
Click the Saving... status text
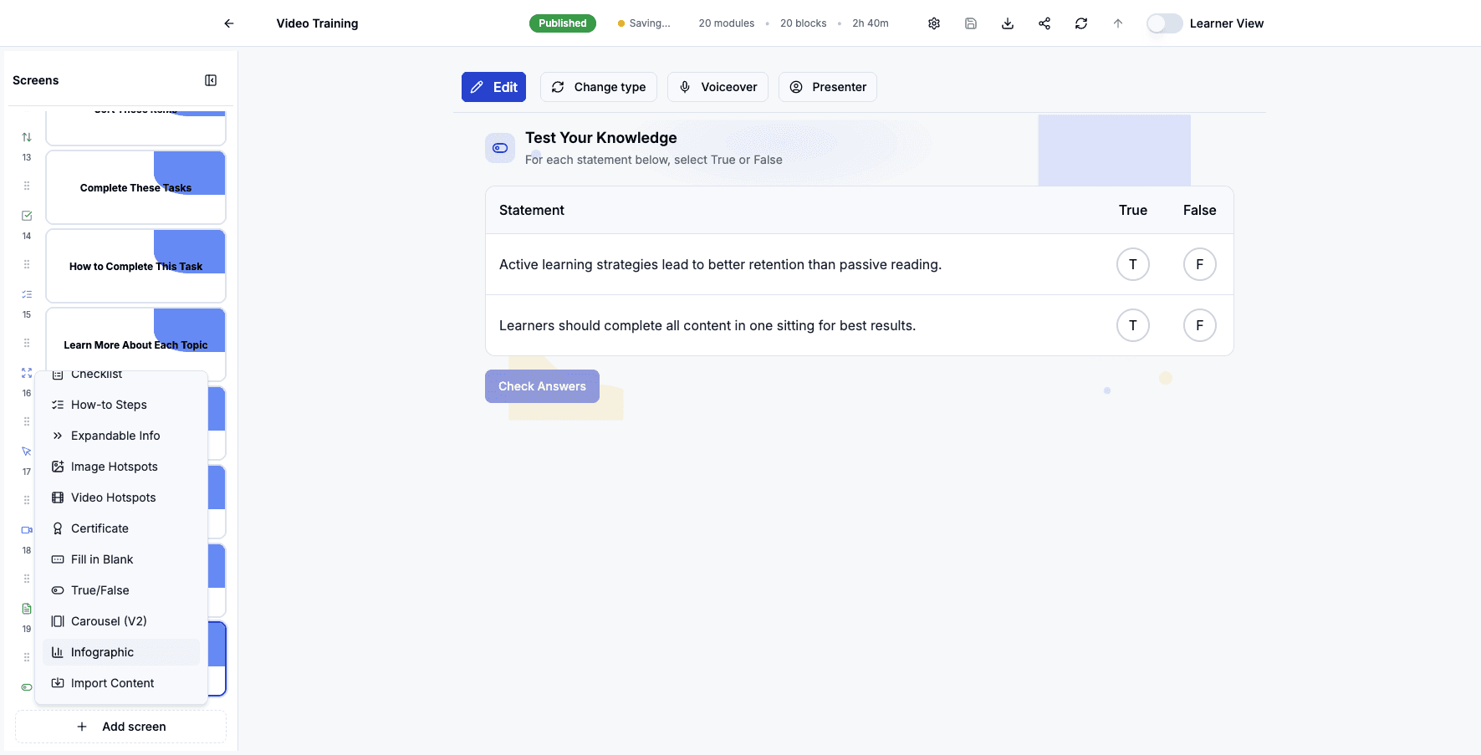click(x=650, y=23)
